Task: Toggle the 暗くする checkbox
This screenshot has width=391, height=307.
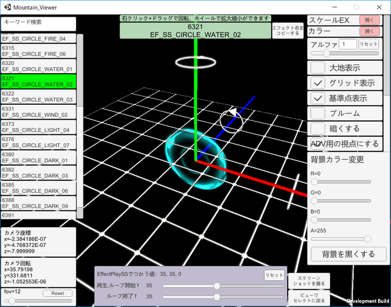Action: (318, 129)
